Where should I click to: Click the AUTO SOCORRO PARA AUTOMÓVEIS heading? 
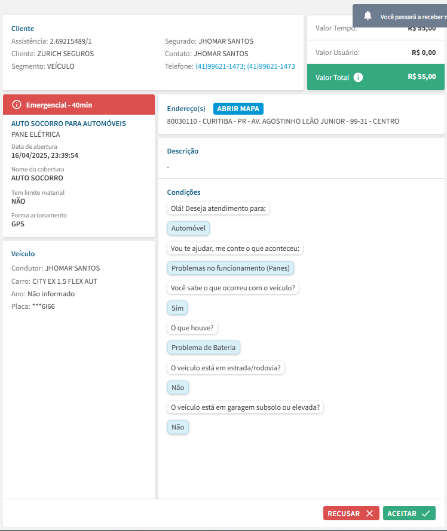click(x=69, y=124)
